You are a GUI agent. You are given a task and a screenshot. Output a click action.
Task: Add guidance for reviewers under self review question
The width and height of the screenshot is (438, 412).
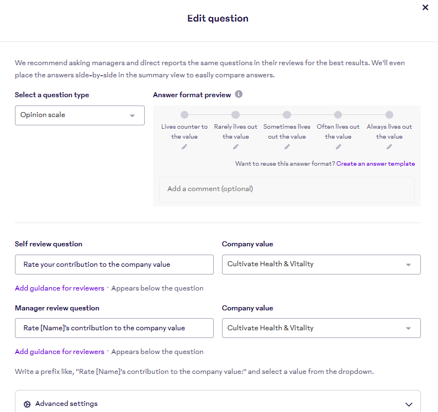(60, 288)
